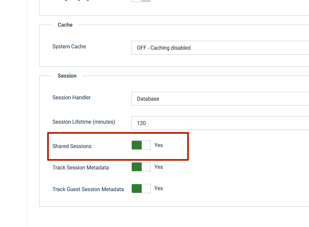Expand the Session Handler dropdown
Screen dimensions: 309x227
(220, 99)
